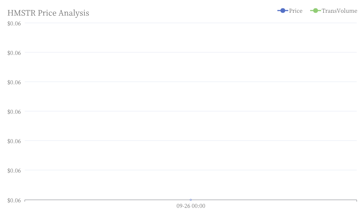364x218 pixels.
Task: Click the topmost $0.06 y-axis label
Action: click(x=14, y=23)
